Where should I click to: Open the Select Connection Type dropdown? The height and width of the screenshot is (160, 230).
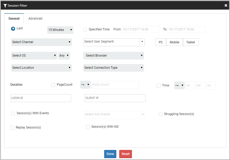(x=114, y=68)
